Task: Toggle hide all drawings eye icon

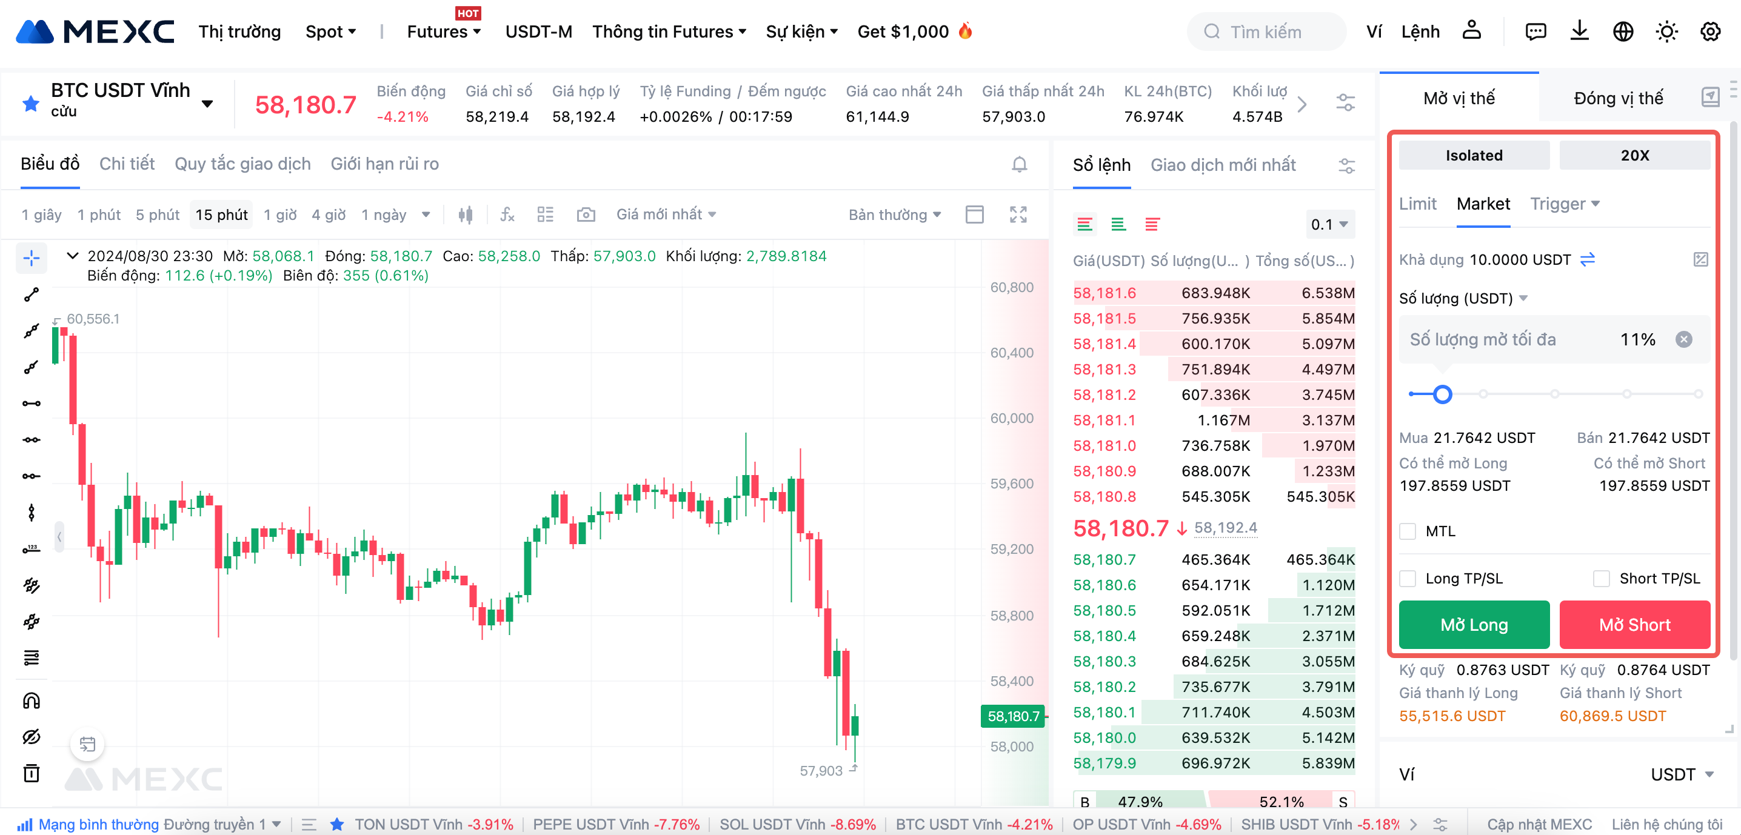Action: (x=31, y=737)
